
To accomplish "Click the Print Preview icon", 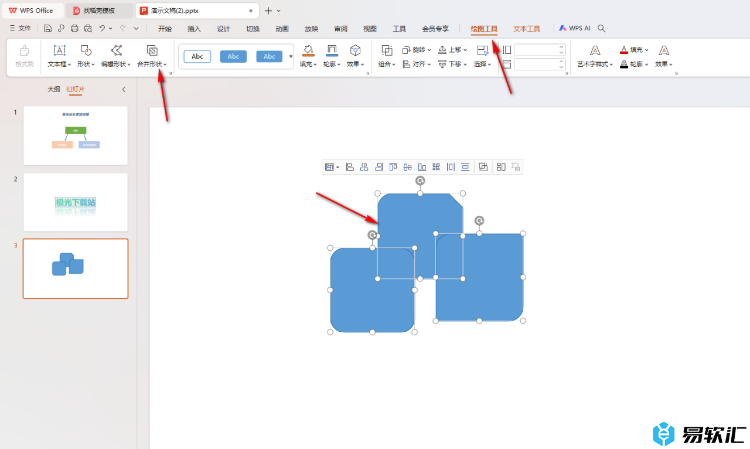I will [88, 28].
